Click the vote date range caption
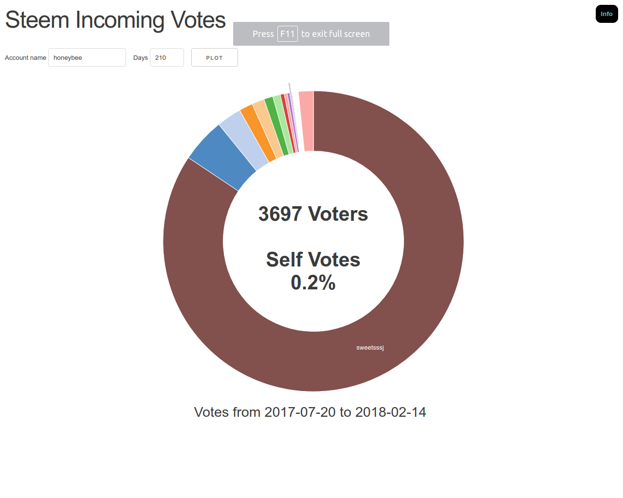 (x=310, y=412)
